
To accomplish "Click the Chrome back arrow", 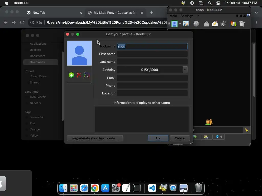I will pyautogui.click(x=6, y=22).
